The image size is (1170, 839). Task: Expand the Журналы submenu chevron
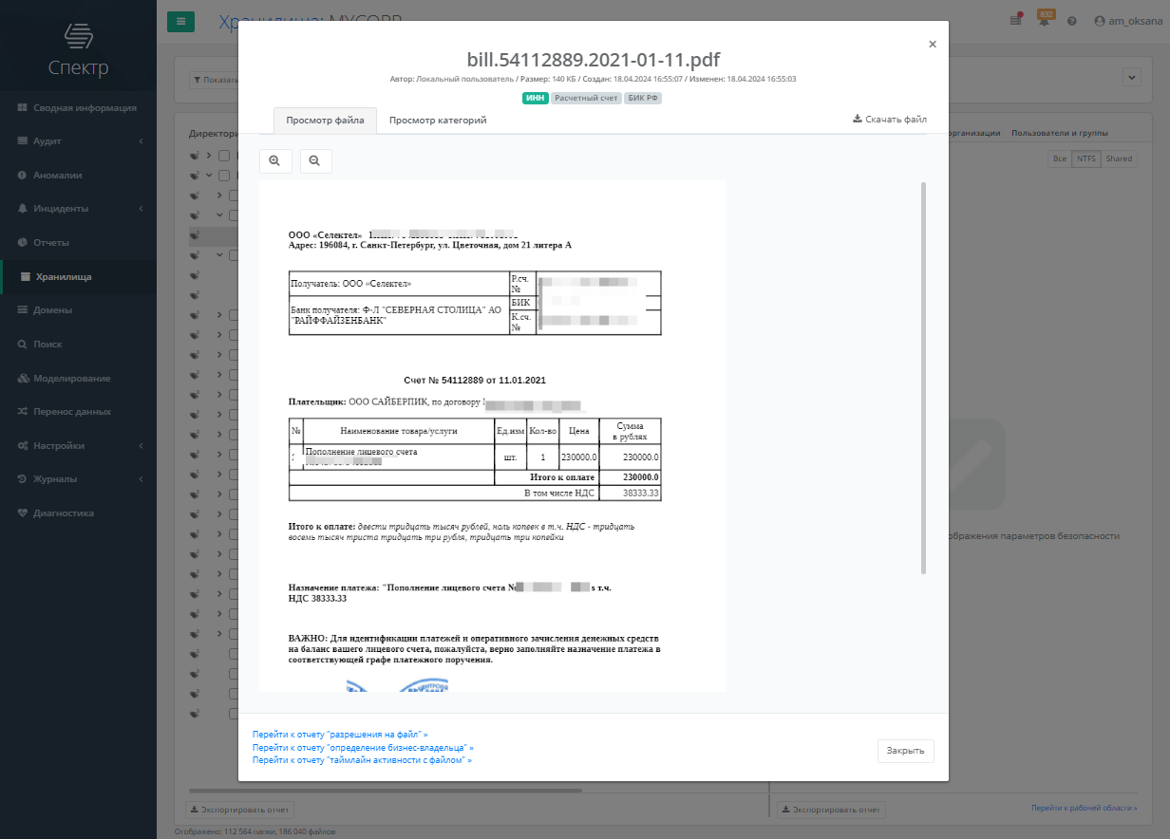(x=142, y=479)
